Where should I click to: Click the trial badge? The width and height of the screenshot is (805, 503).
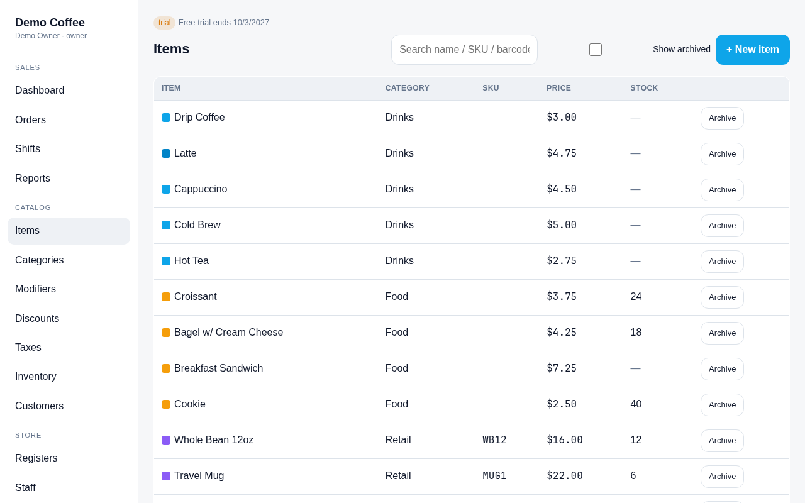tap(164, 23)
